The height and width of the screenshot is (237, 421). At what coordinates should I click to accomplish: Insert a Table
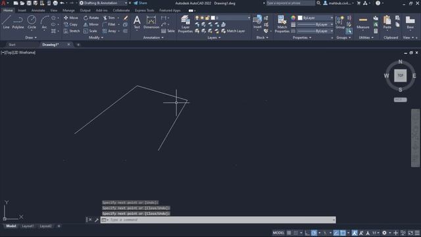[x=168, y=31]
